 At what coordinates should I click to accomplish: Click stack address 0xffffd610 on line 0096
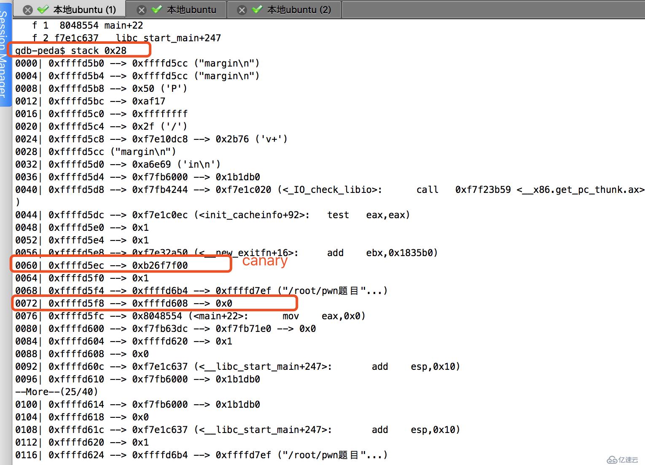tap(76, 379)
